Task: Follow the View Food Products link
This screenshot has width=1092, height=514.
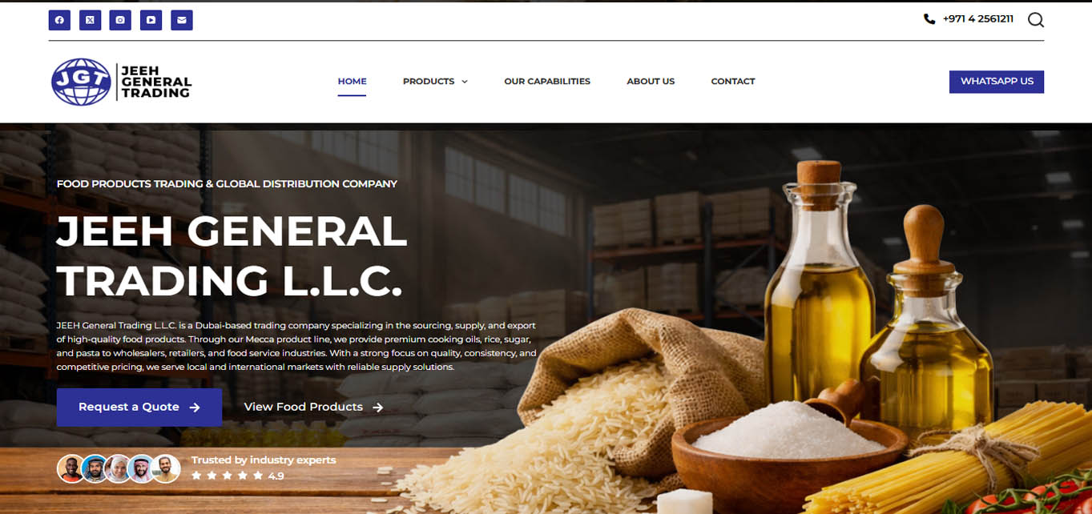Action: click(313, 407)
